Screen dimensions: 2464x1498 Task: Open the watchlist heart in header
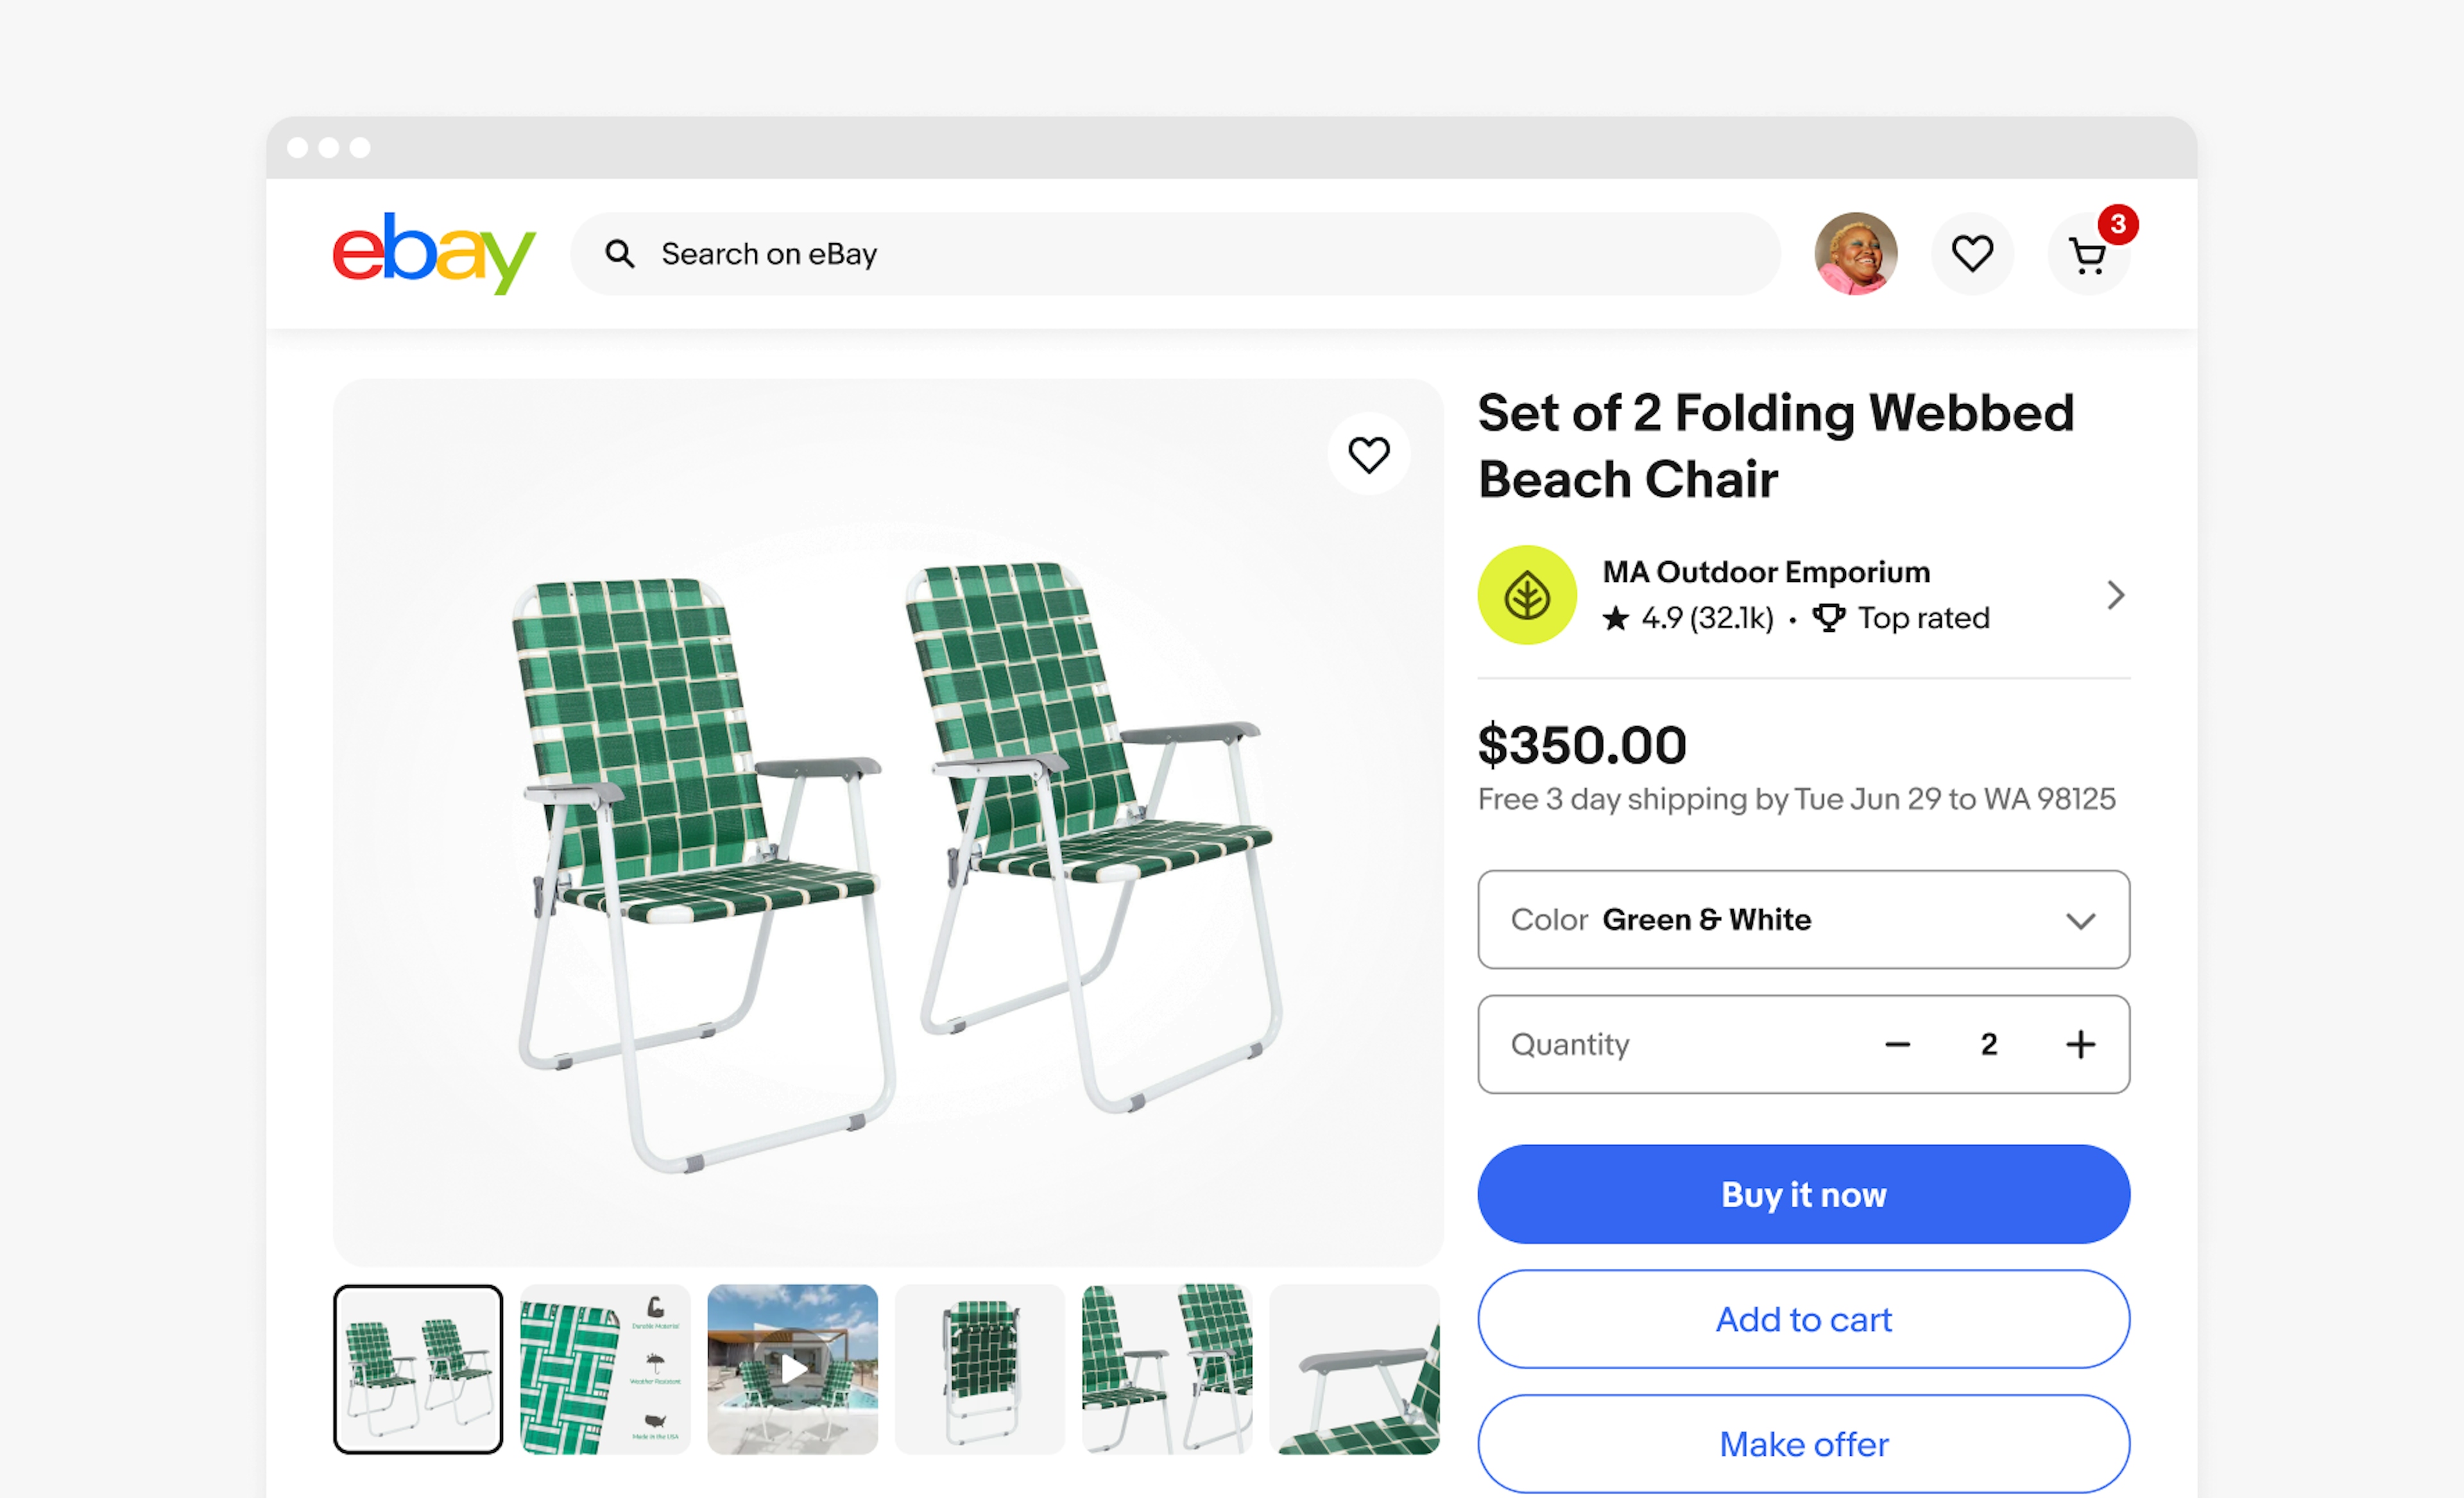click(1972, 253)
